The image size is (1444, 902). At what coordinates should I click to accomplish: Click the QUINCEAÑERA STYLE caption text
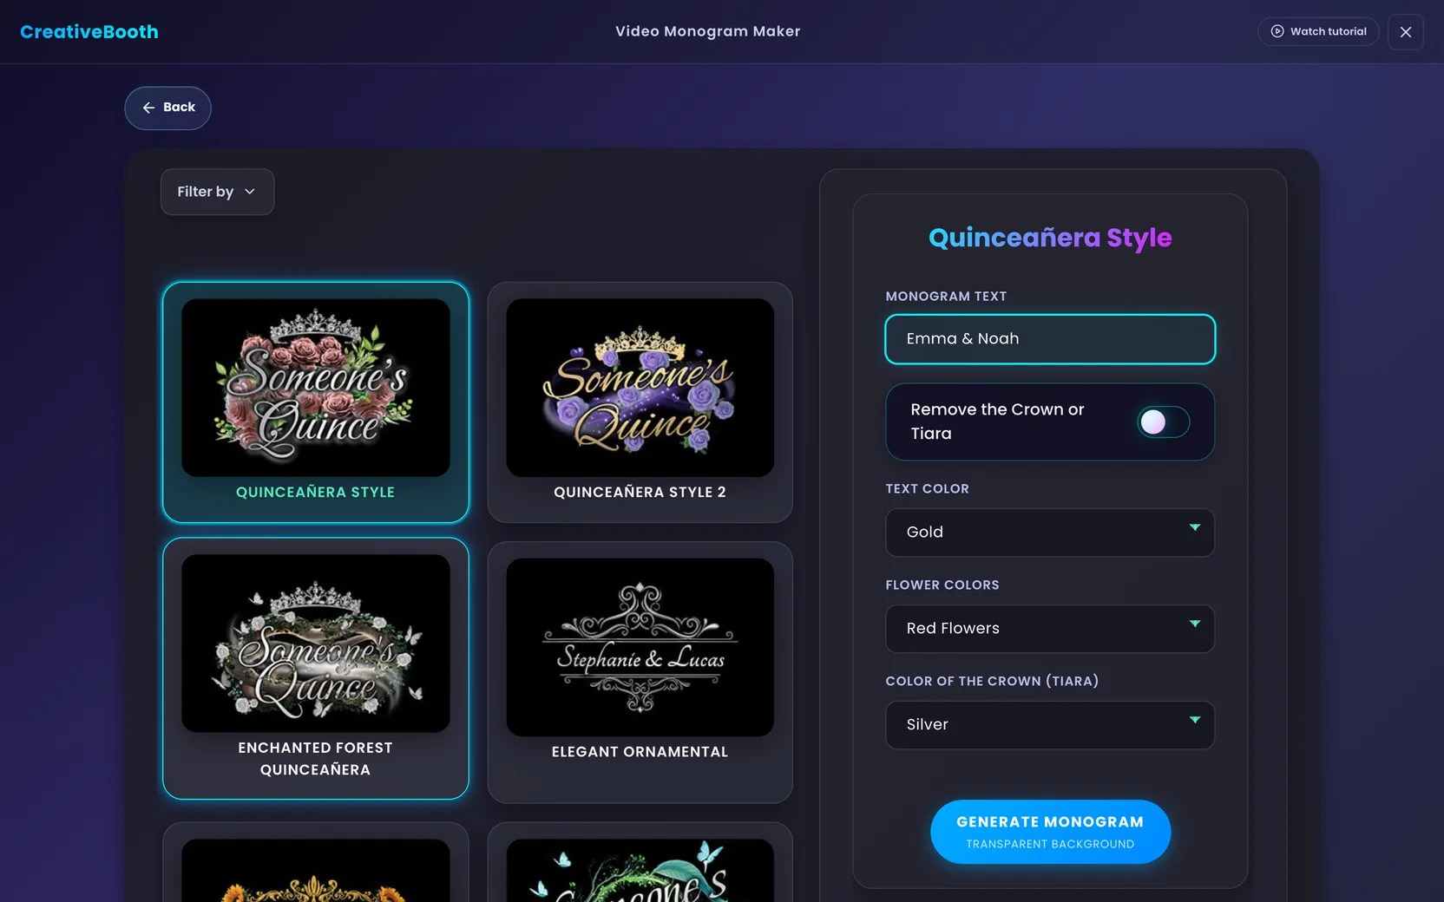[x=316, y=493]
